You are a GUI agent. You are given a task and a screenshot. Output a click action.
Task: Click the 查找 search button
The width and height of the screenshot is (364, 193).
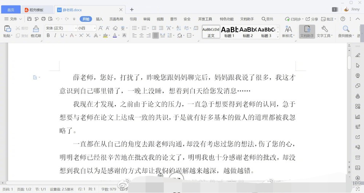[268, 19]
